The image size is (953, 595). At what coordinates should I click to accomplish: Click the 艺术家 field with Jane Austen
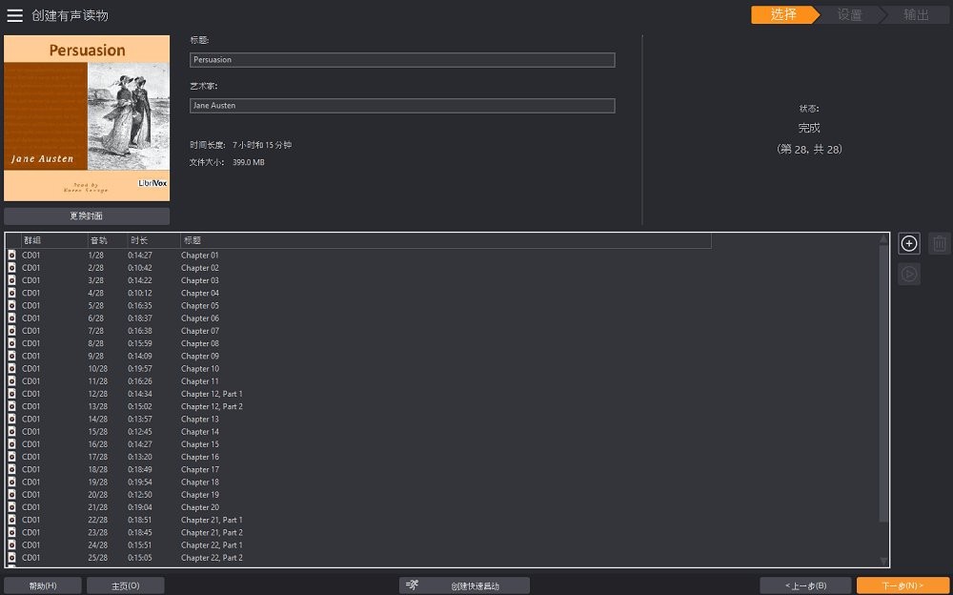402,106
